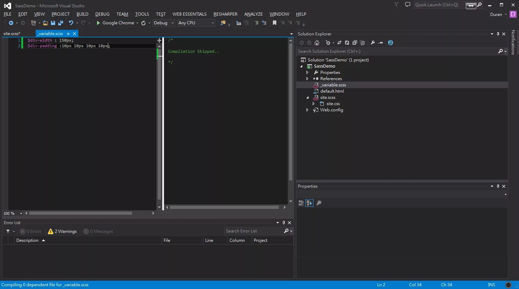The width and height of the screenshot is (519, 289).
Task: Collapse the site.scss node
Action: [x=307, y=97]
